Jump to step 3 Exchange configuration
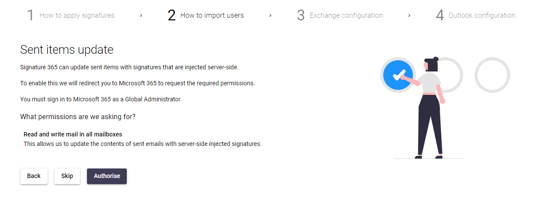The image size is (537, 204). click(x=340, y=16)
